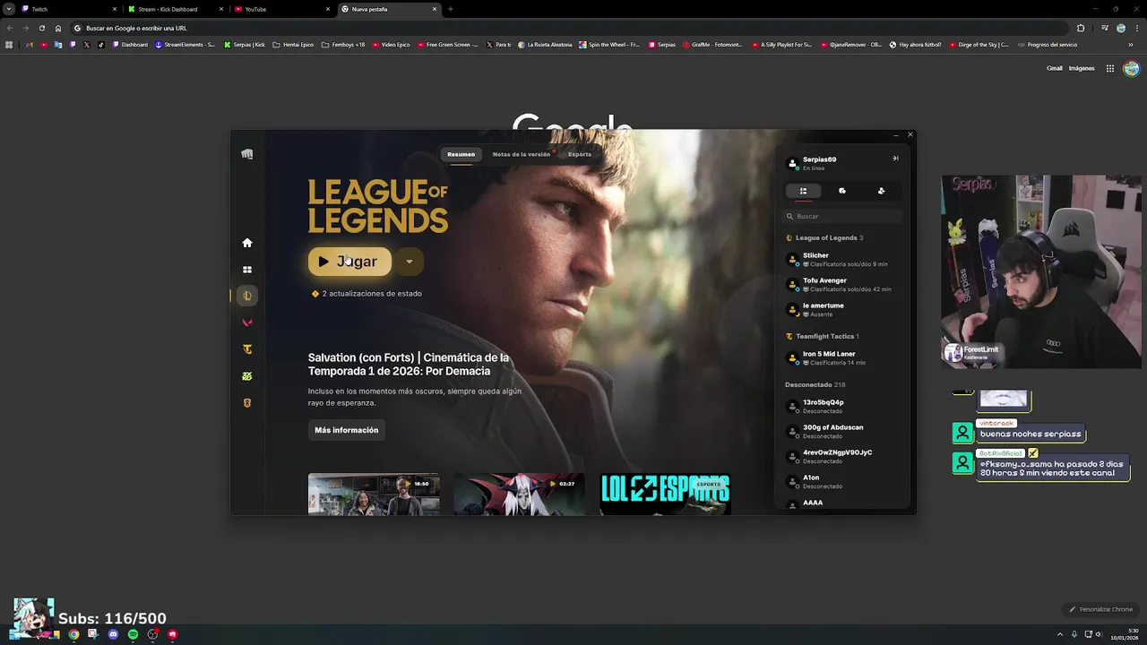Reload the Chrome page

coord(41,28)
